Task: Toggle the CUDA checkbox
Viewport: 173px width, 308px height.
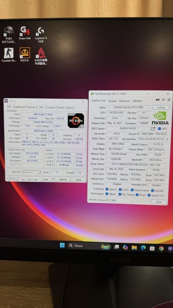Action: click(x=120, y=190)
